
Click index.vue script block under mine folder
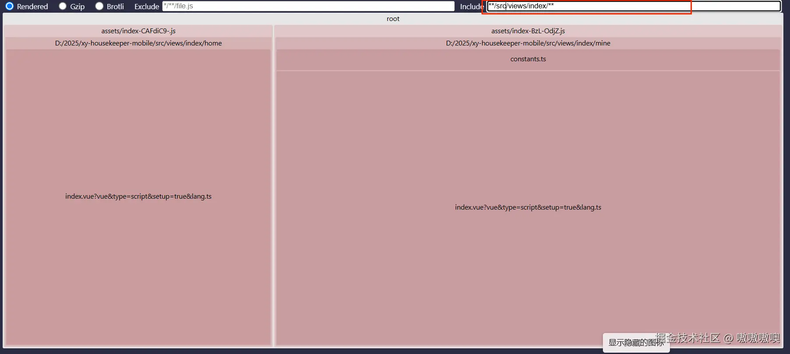[x=528, y=207]
